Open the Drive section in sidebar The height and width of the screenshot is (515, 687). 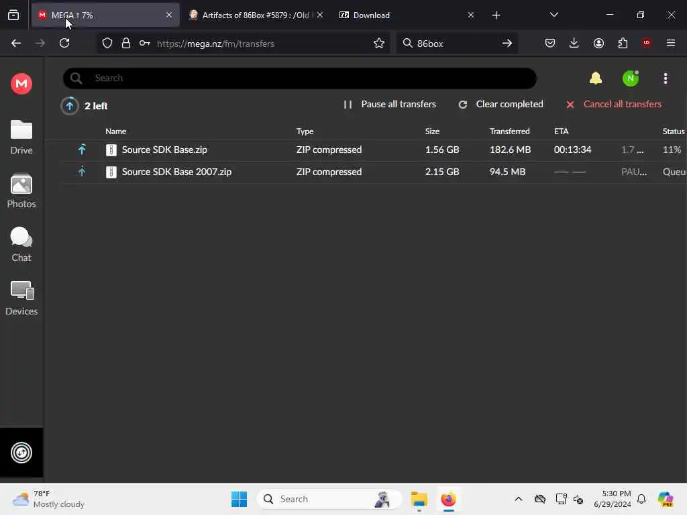[21, 137]
